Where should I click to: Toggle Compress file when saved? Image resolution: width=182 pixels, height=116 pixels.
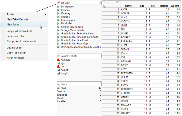click(x=21, y=41)
